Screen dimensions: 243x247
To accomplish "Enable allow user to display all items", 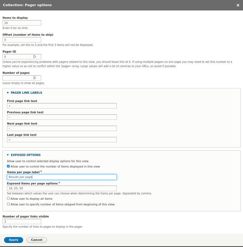I will (8, 198).
